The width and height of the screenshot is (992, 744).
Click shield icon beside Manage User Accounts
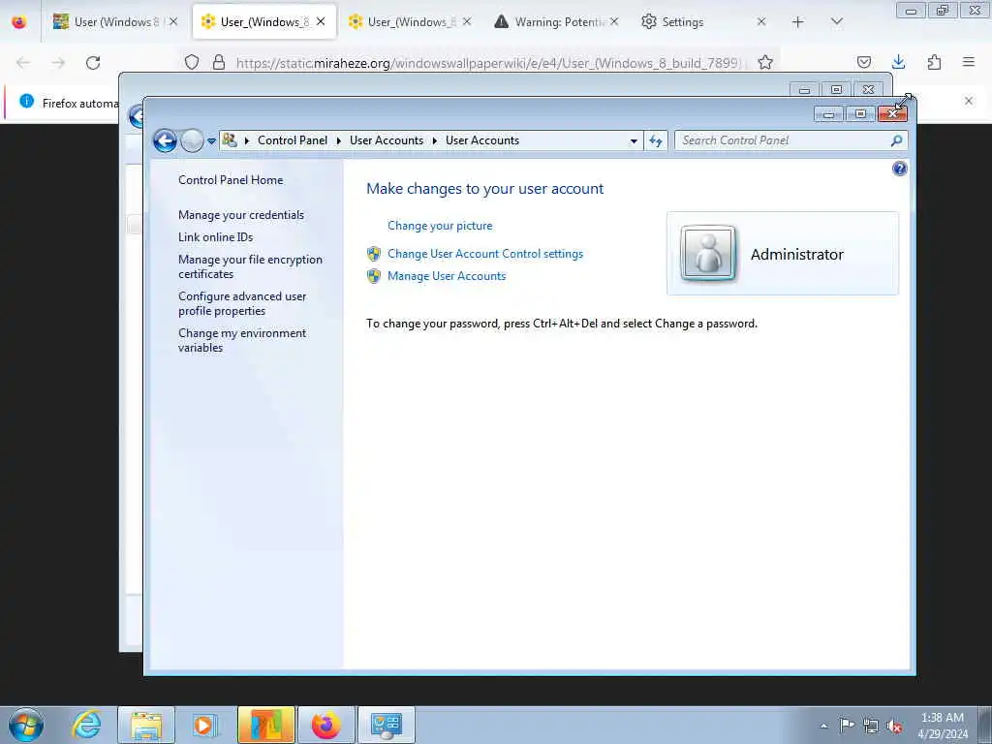pyautogui.click(x=374, y=276)
